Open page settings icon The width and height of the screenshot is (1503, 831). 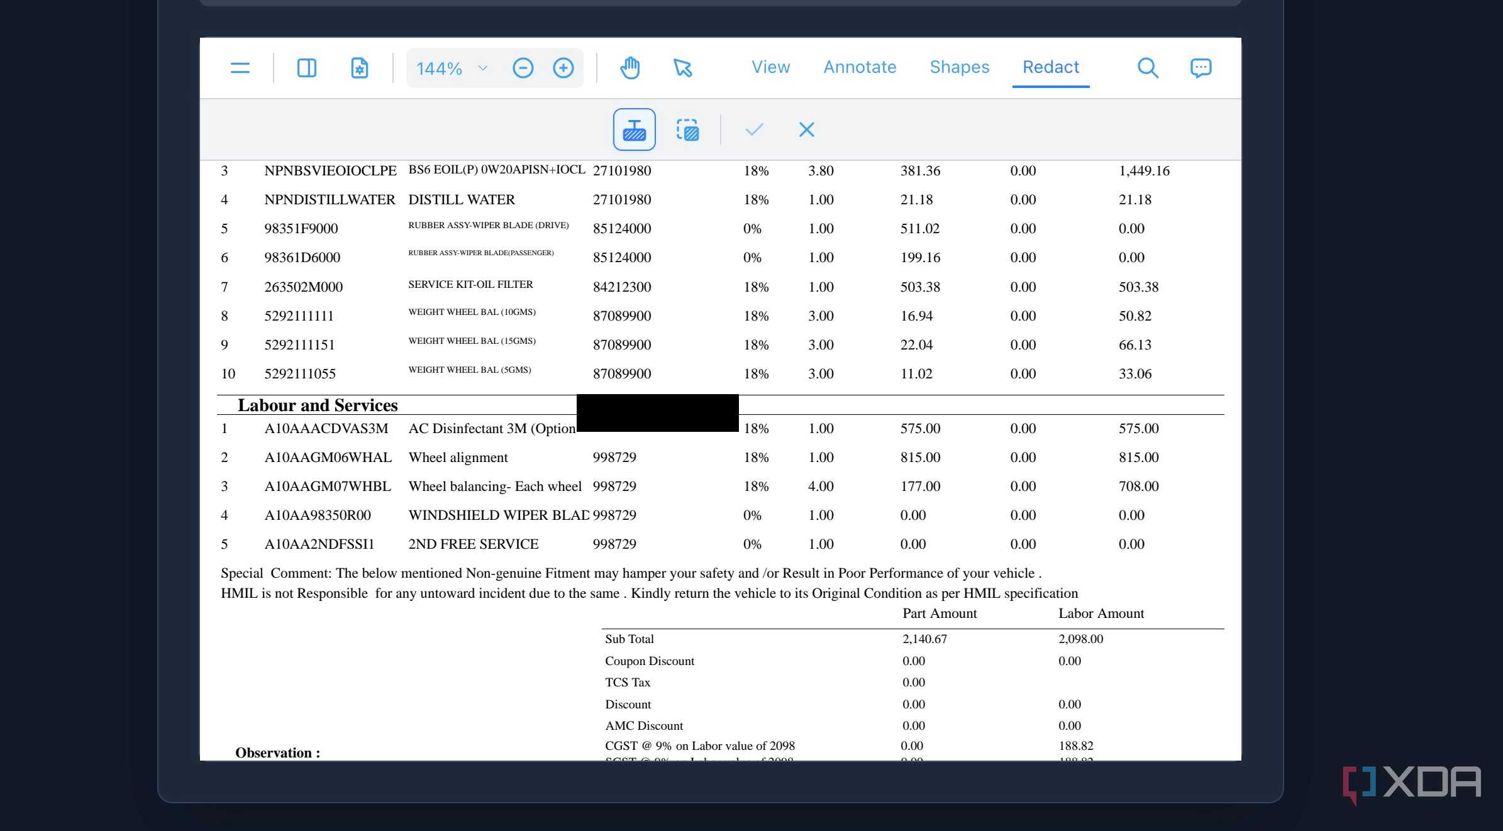[359, 67]
